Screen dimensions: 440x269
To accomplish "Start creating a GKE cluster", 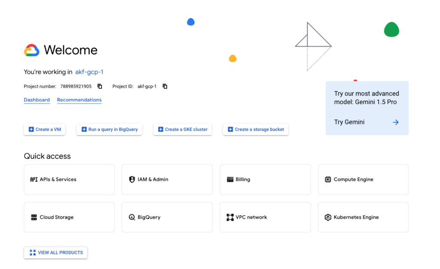I will point(182,129).
